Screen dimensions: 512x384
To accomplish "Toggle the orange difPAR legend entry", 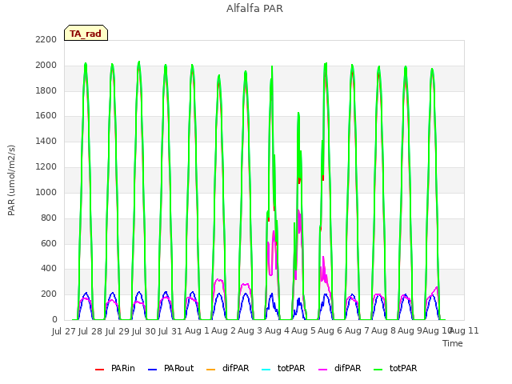I will (227, 368).
